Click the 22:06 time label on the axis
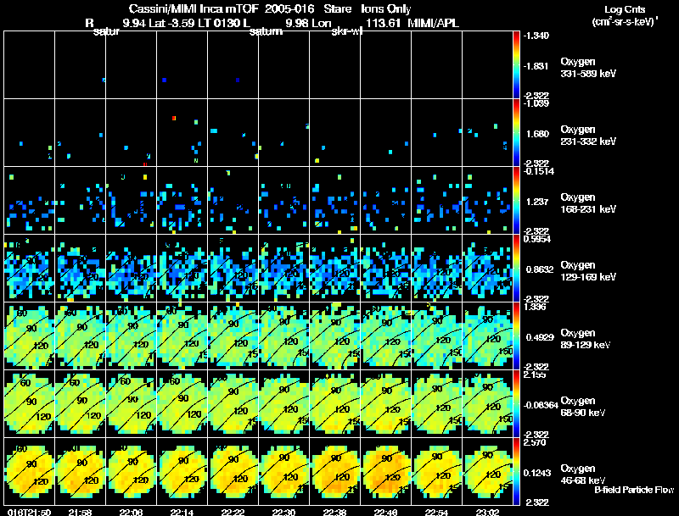The image size is (679, 516). tap(132, 511)
